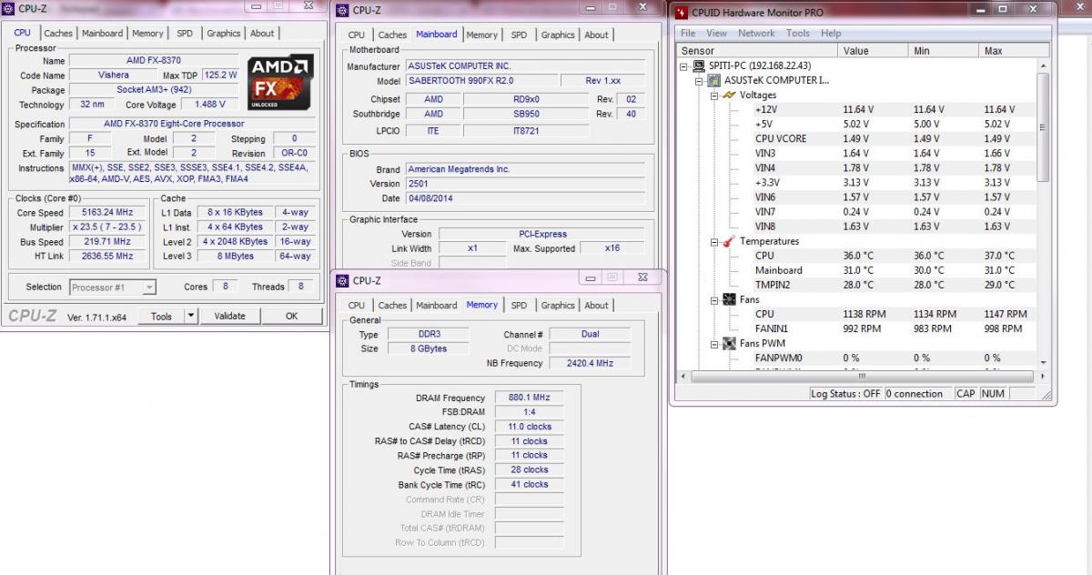
Task: Click the Value column header
Action: point(874,51)
